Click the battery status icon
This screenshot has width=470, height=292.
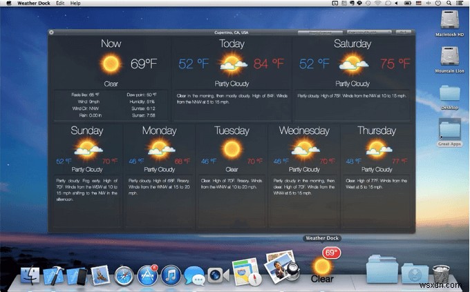(408, 3)
